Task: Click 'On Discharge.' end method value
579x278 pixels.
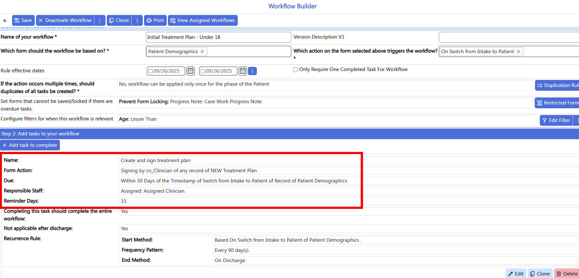Action: [230, 260]
